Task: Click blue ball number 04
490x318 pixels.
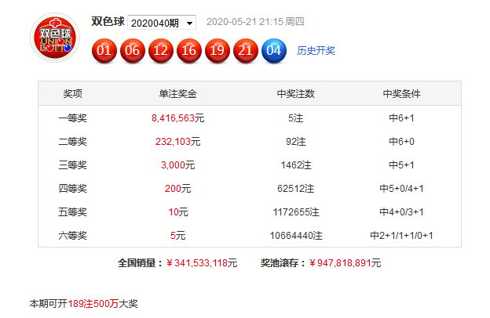Action: click(x=274, y=50)
